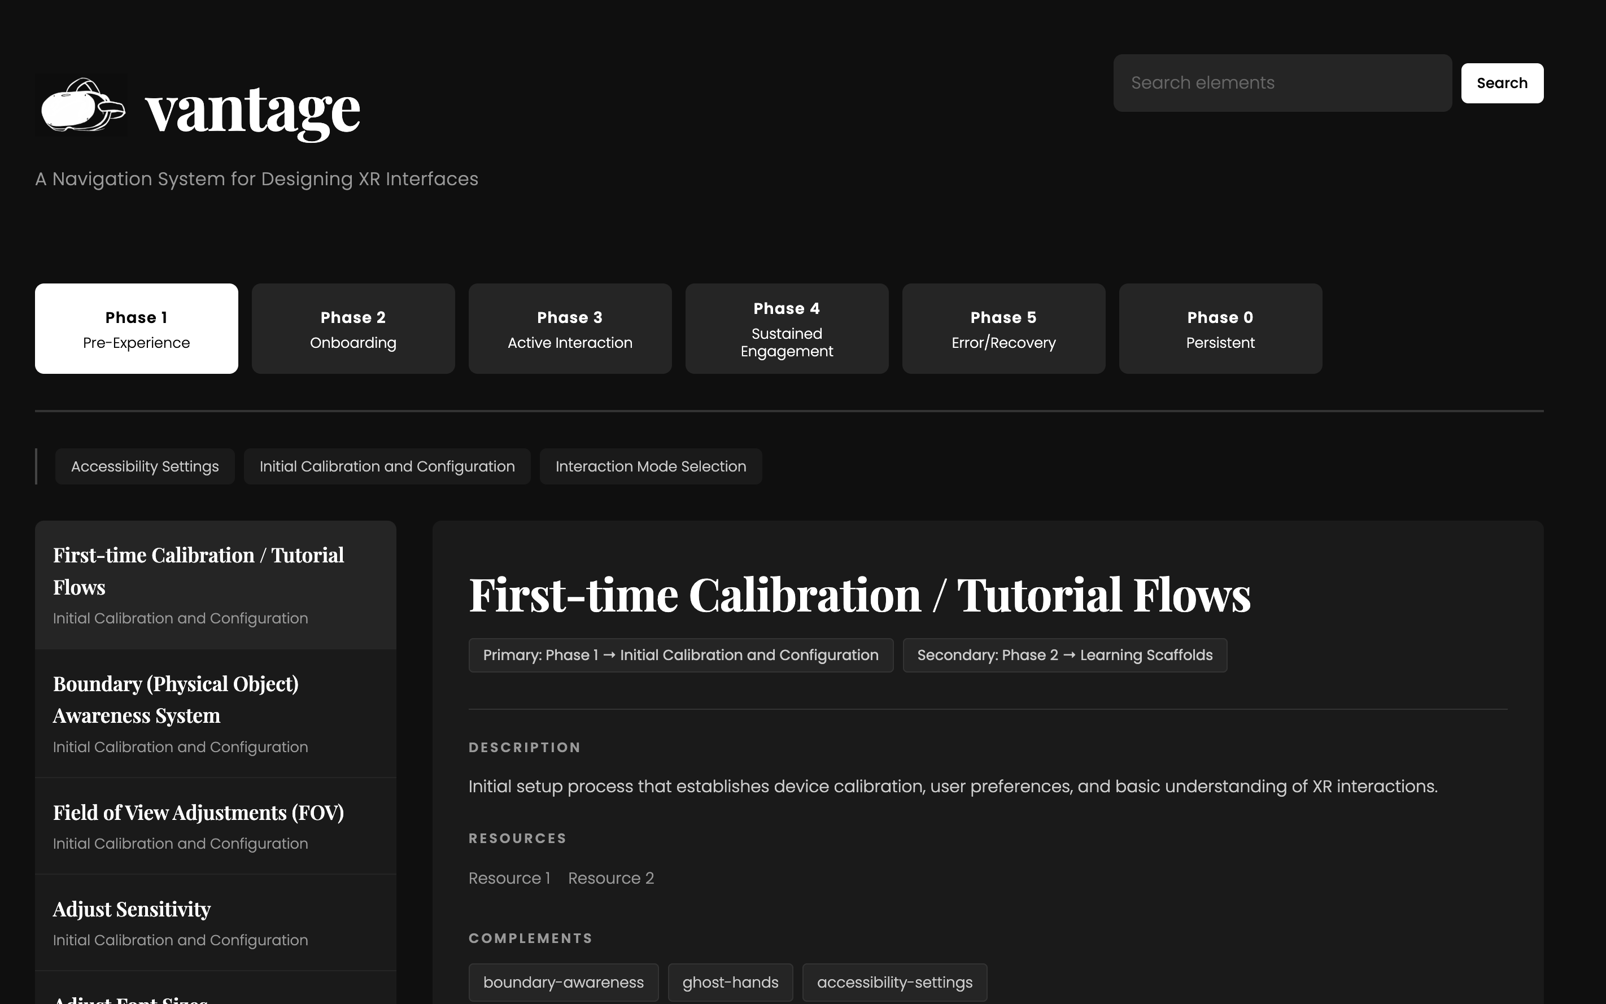The height and width of the screenshot is (1004, 1606).
Task: Filter by Initial Calibration and Configuration chip
Action: click(x=386, y=466)
